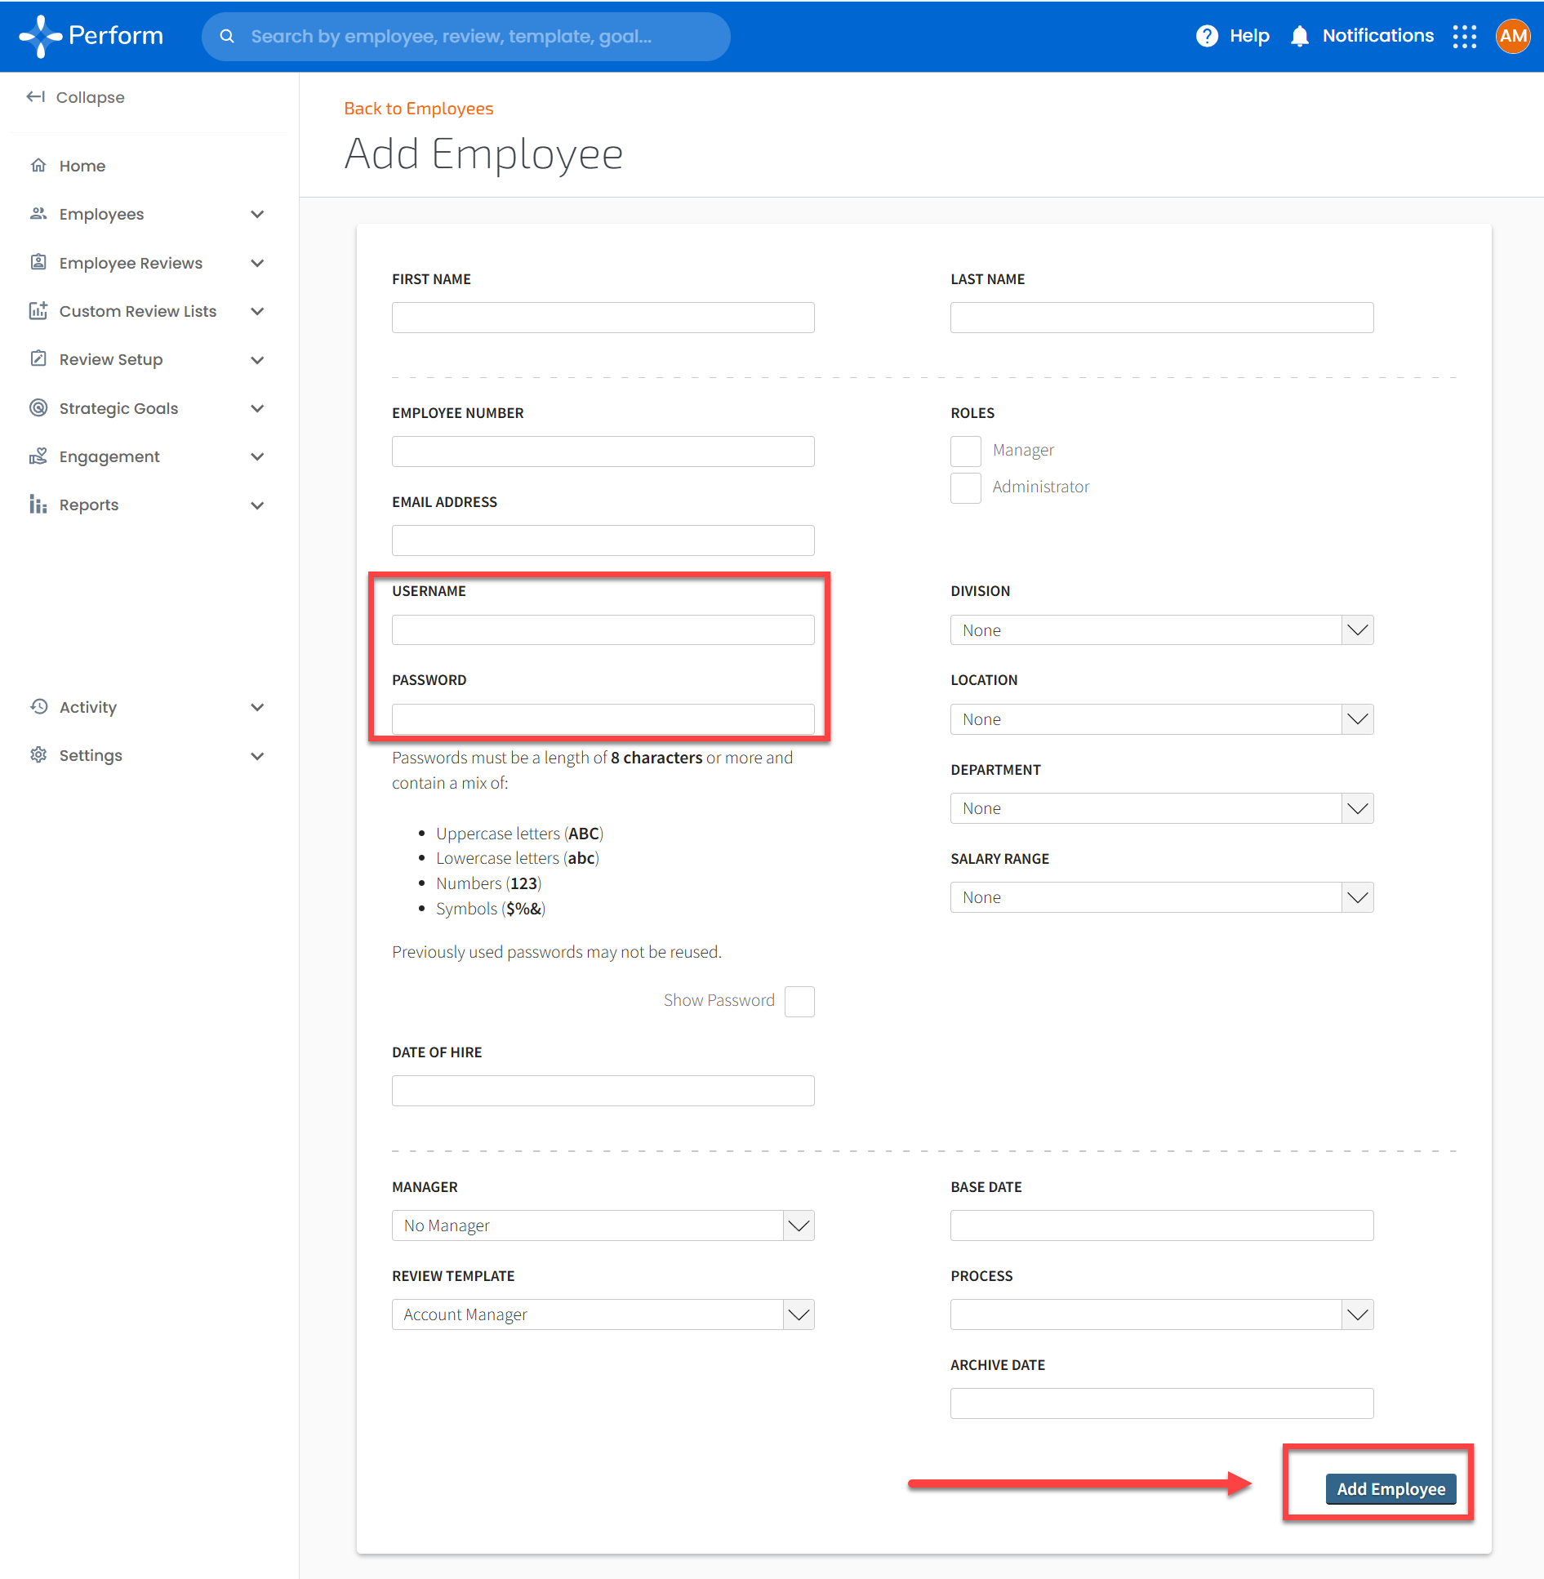Collapse the sidebar using the arrow icon
This screenshot has height=1579, width=1544.
pos(35,97)
